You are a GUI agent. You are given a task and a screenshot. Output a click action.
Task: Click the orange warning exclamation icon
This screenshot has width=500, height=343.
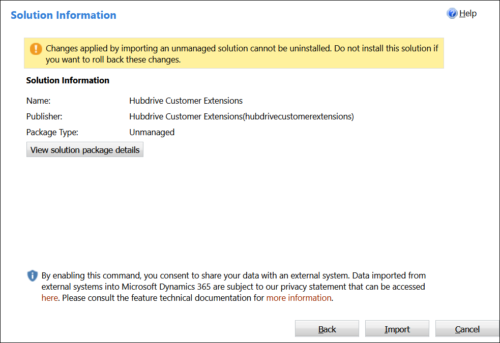(36, 49)
